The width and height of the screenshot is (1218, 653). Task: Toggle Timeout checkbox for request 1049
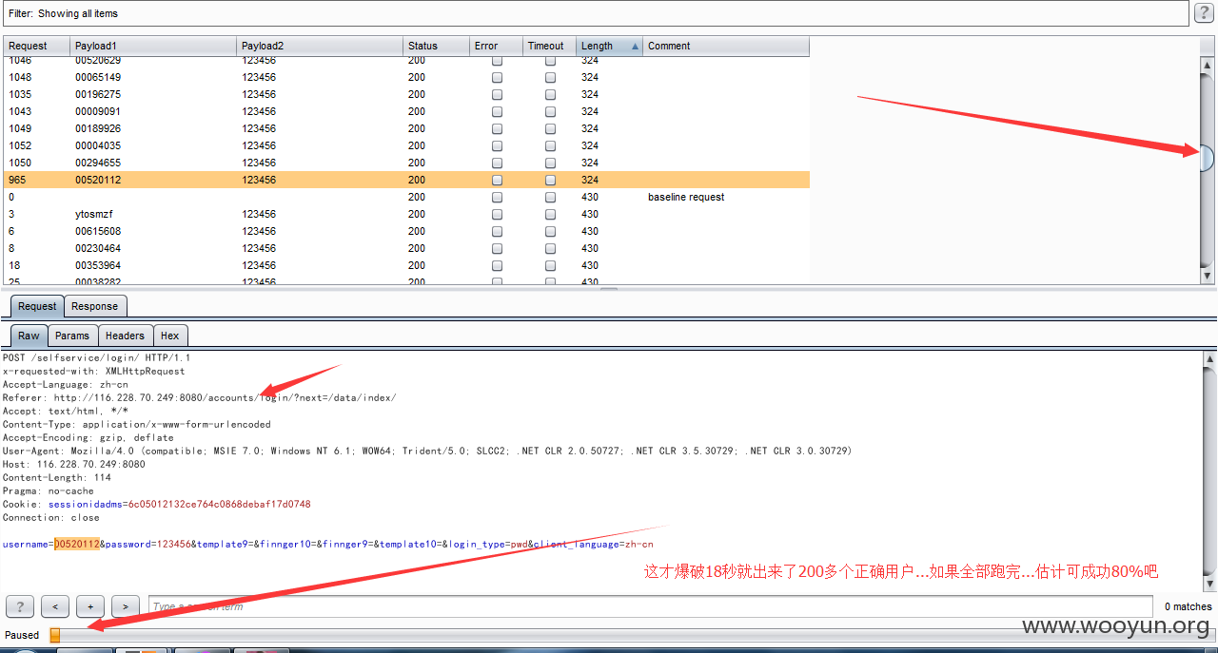(550, 128)
